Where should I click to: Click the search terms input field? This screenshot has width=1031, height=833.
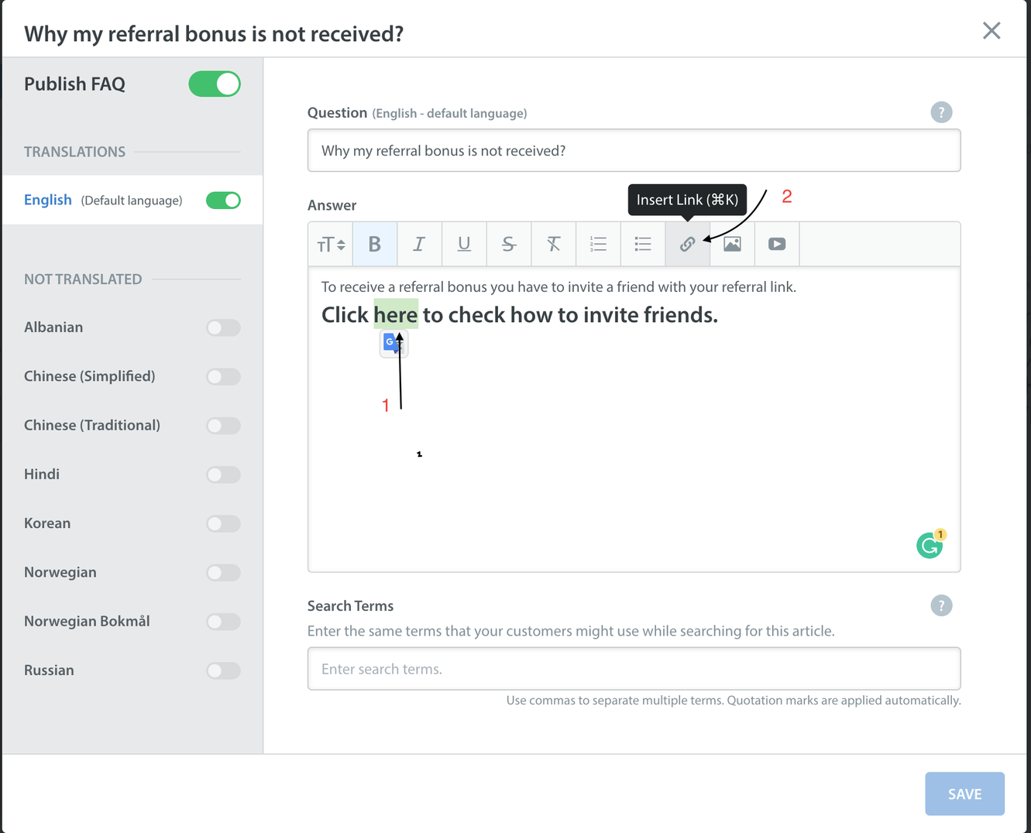coord(634,668)
